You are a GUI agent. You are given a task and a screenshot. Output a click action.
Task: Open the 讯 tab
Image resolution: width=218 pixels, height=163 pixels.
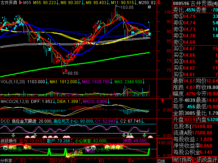199,159
